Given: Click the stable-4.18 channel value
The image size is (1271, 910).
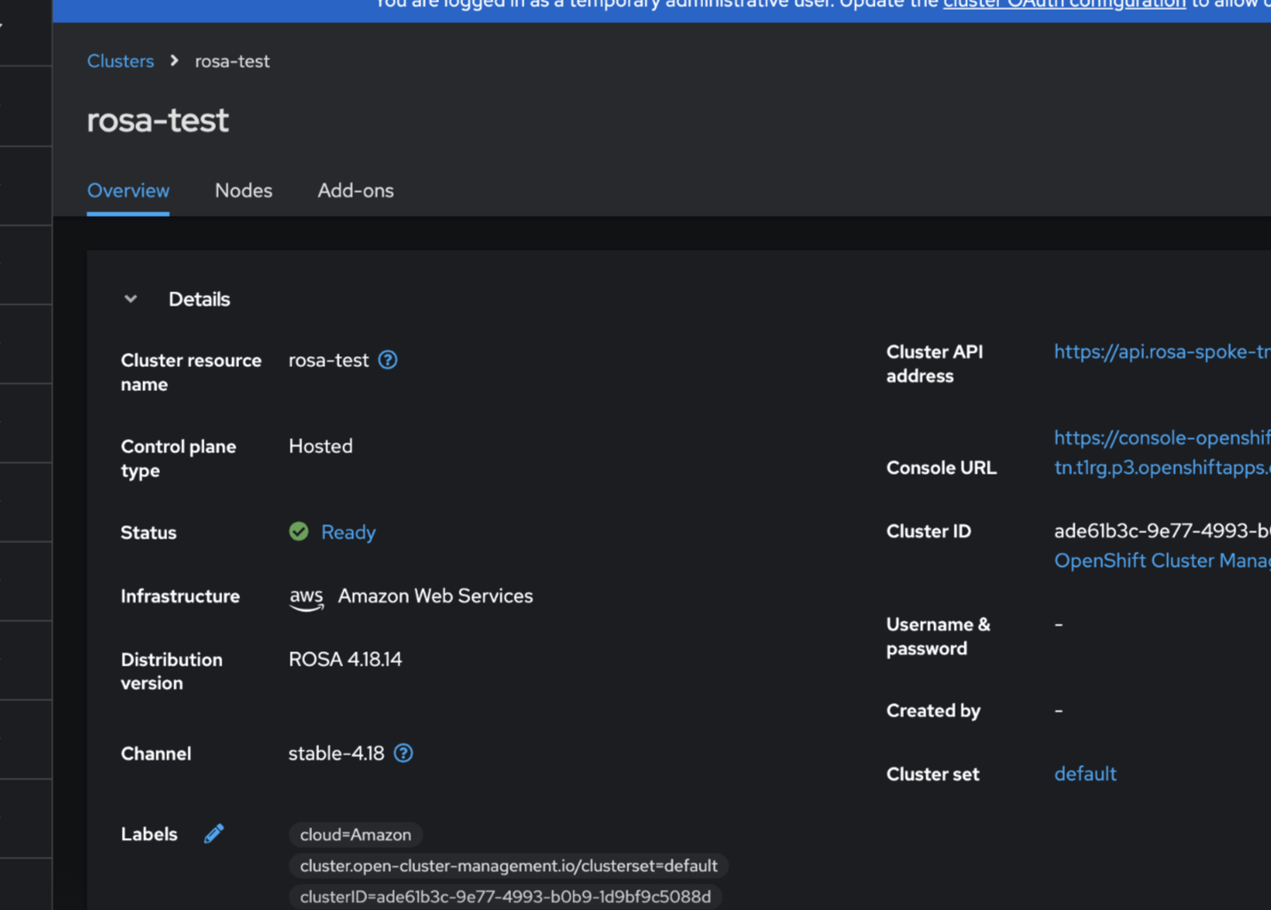Looking at the screenshot, I should point(336,754).
